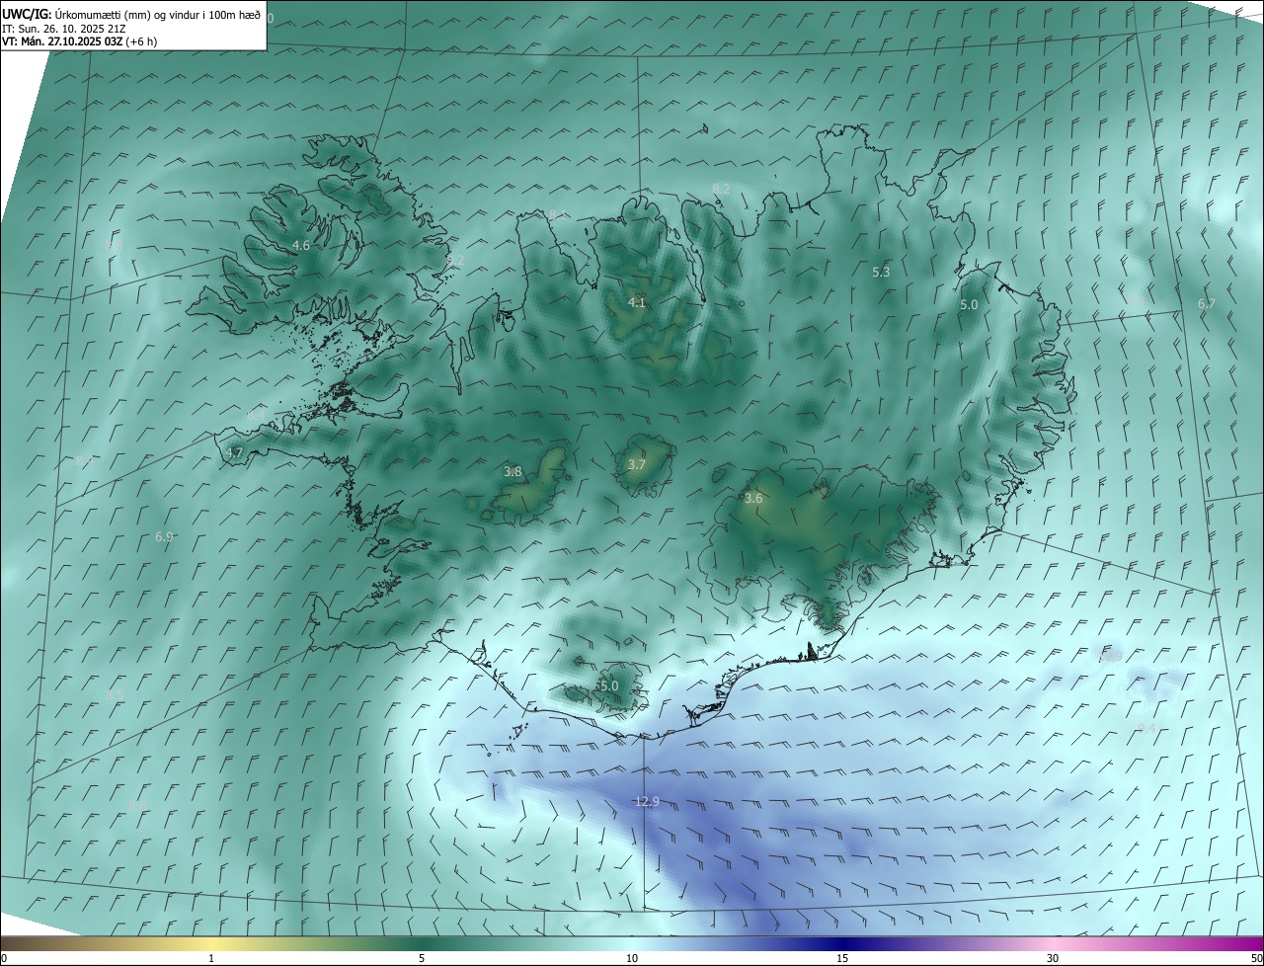Click the 6.9 value over the sea
This screenshot has width=1264, height=966.
click(164, 537)
